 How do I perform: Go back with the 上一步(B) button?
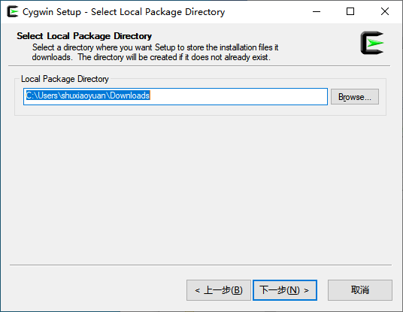(x=219, y=290)
